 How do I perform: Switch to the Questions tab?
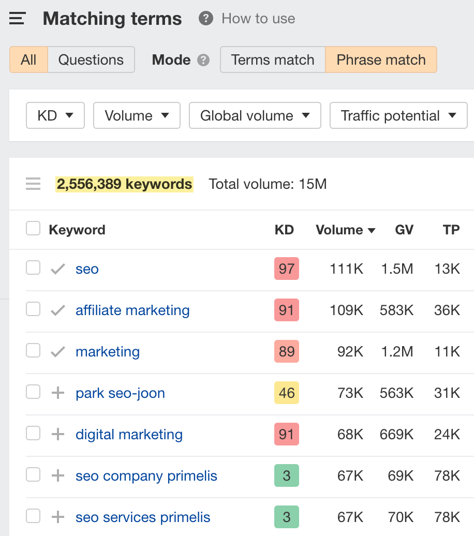coord(91,59)
